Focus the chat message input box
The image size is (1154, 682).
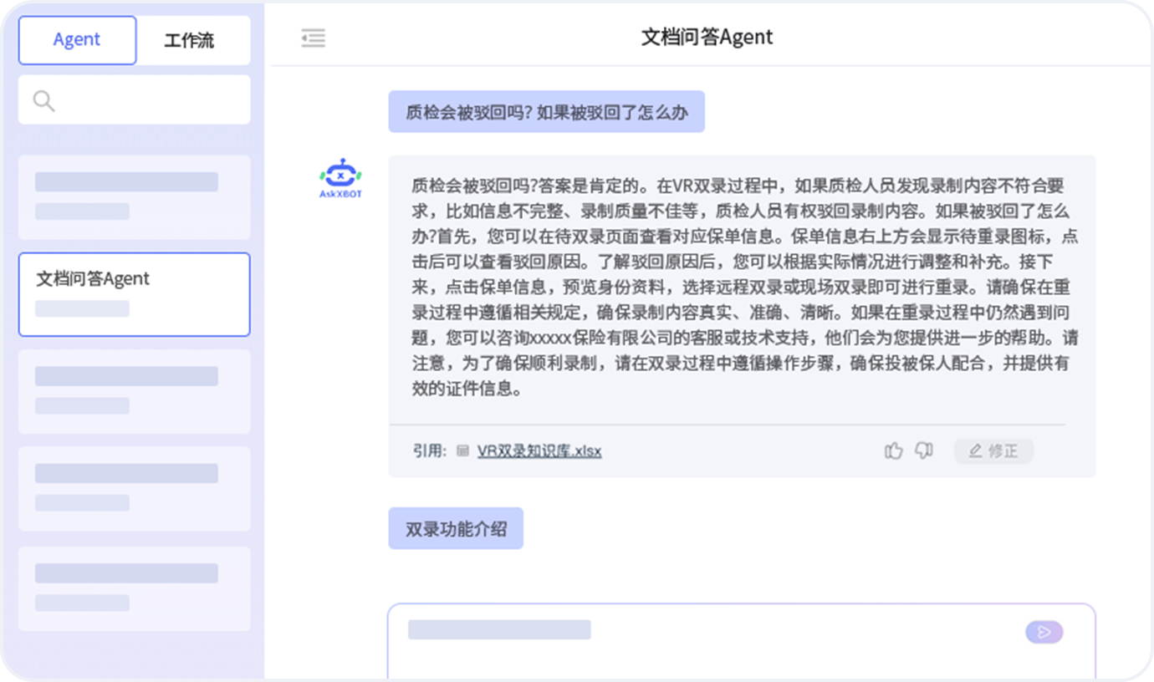click(741, 641)
